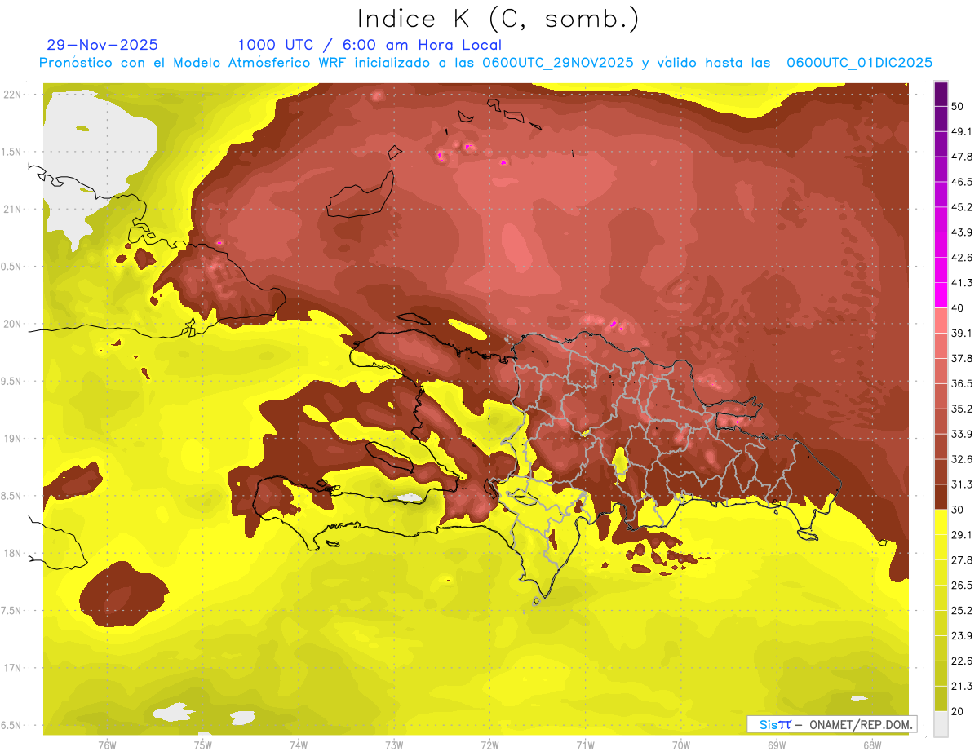Click the "Pronóstico con el Modelo Atmósferico WRF" line
979x756 pixels.
point(486,63)
